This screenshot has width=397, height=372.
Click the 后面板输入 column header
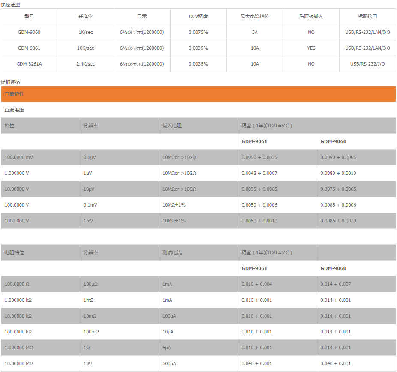point(311,16)
